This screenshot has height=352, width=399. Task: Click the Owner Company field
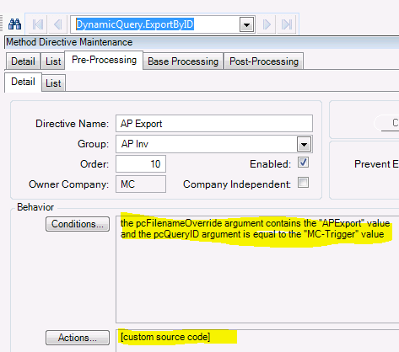[x=141, y=184]
